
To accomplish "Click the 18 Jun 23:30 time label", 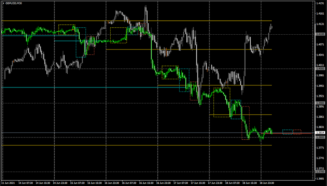I will (267, 183).
